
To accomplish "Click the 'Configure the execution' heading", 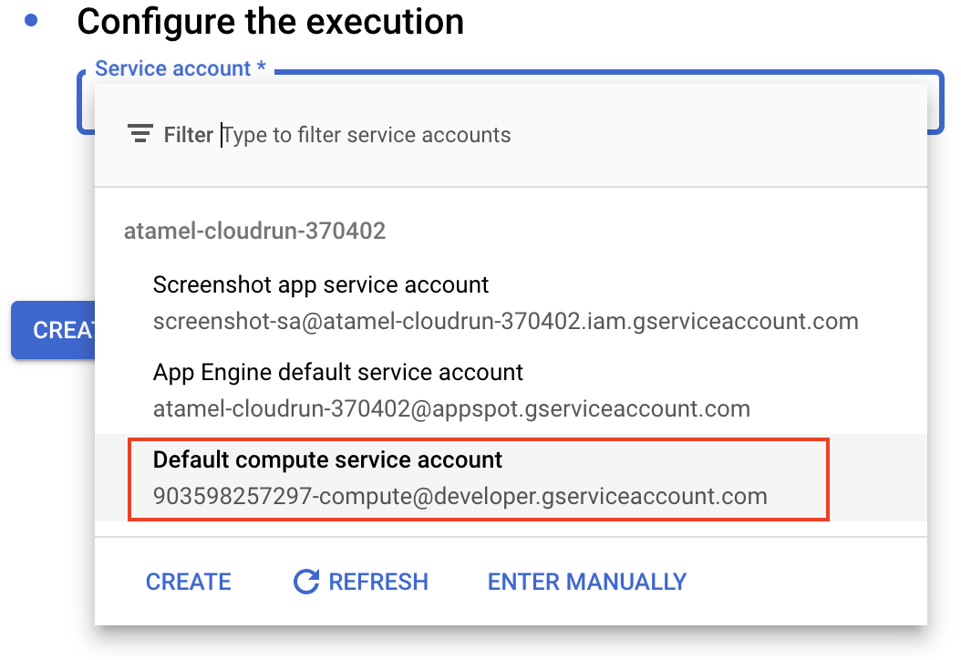I will (x=271, y=22).
